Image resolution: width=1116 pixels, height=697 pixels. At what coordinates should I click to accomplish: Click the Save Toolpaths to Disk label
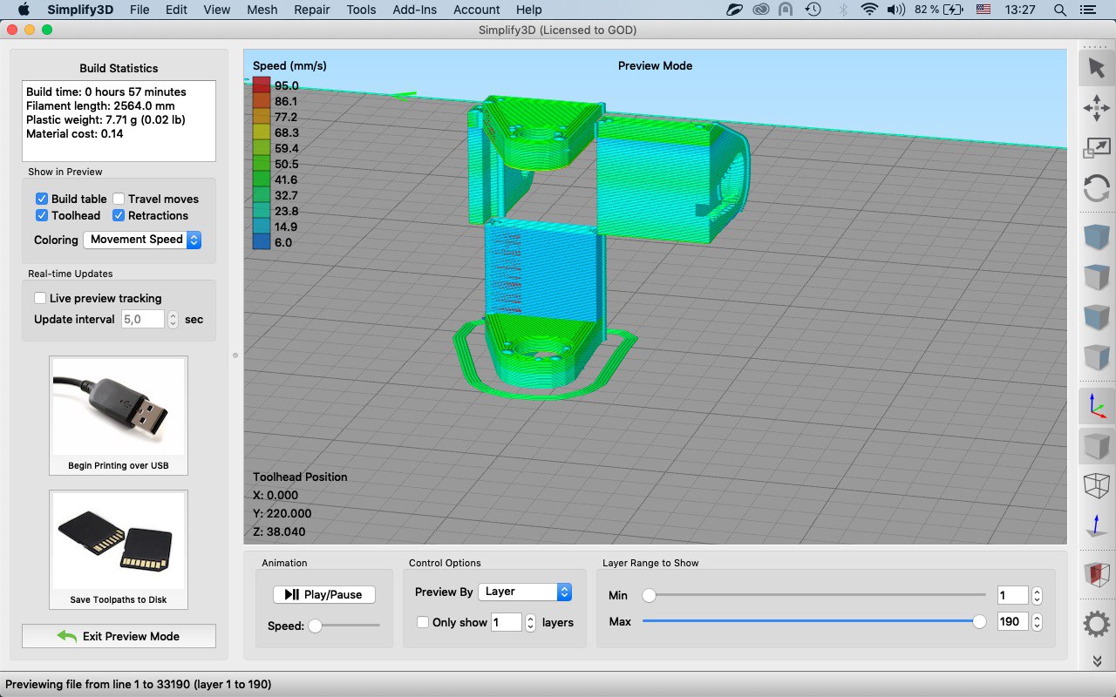119,599
